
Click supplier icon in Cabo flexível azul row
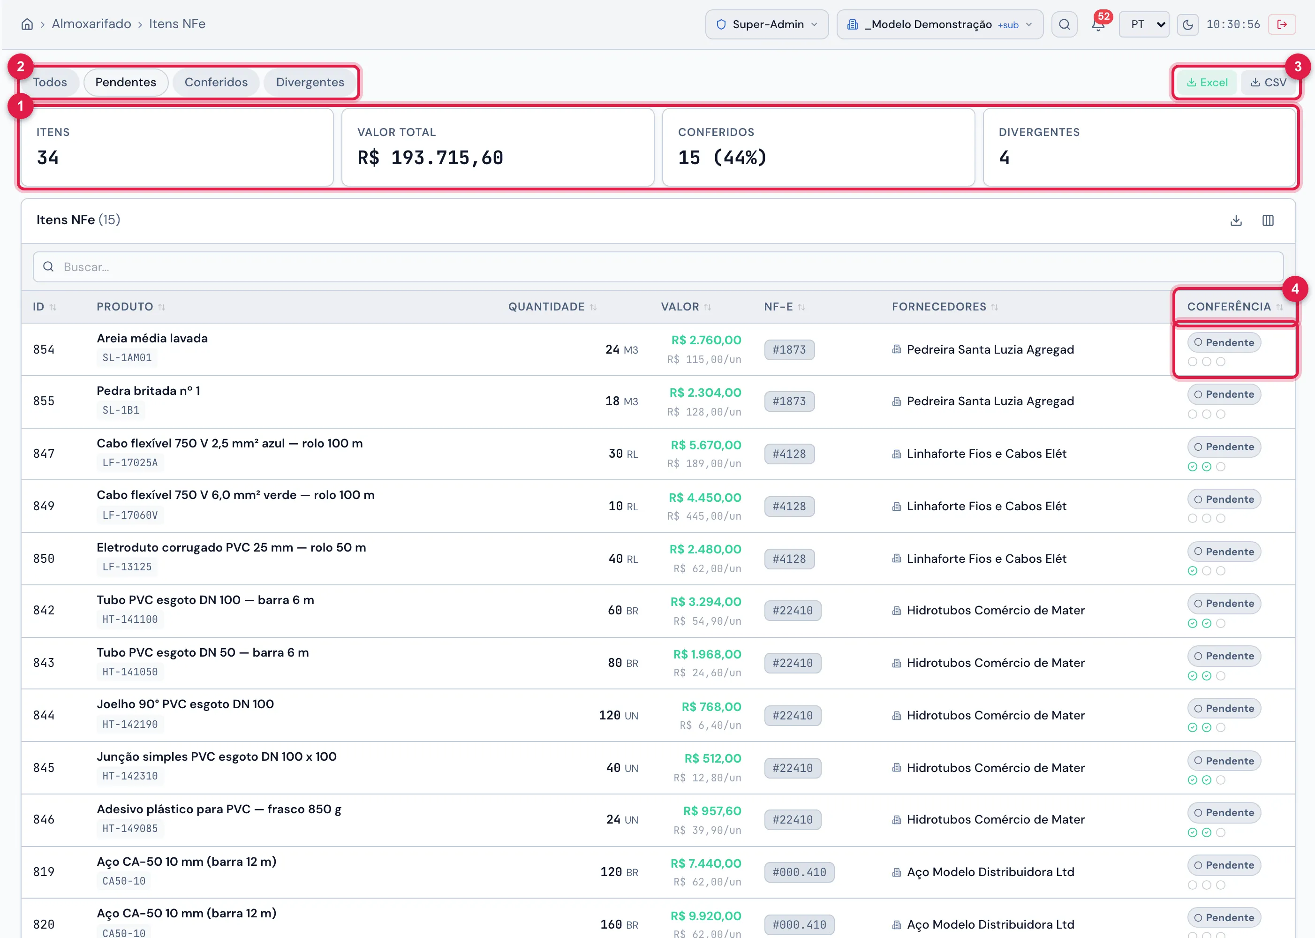tap(896, 454)
